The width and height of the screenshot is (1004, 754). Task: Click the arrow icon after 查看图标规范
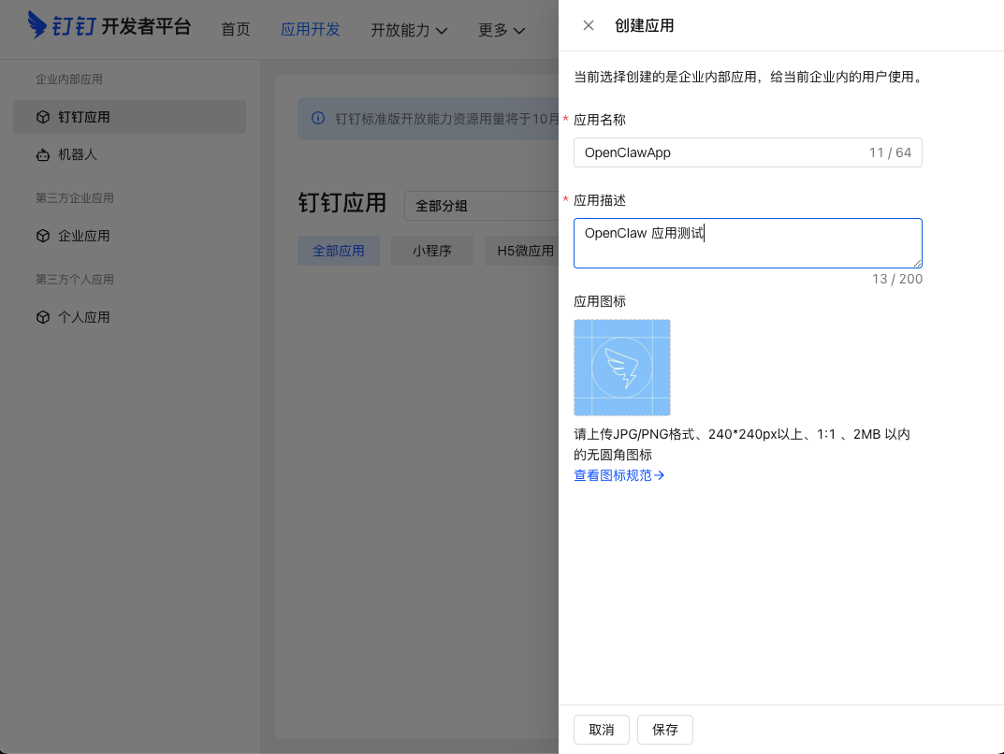[661, 475]
